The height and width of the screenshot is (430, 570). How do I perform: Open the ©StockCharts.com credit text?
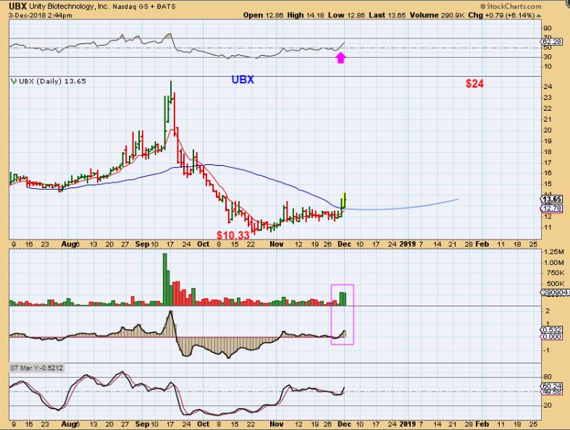[511, 7]
